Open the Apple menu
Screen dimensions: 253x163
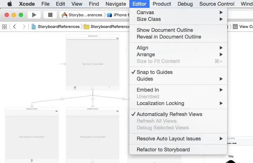10,4
